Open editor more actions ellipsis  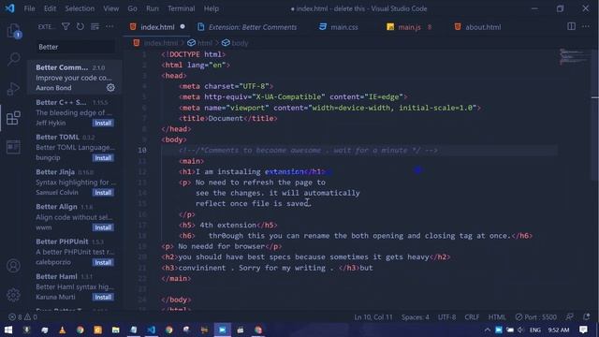[586, 26]
